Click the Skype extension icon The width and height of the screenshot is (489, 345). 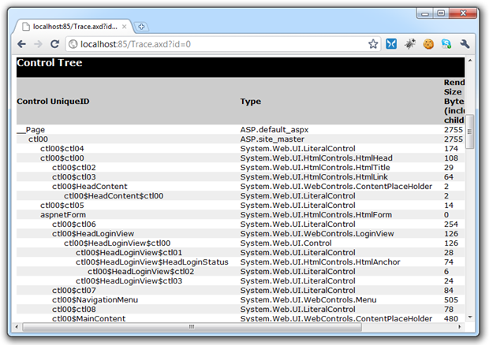[446, 44]
